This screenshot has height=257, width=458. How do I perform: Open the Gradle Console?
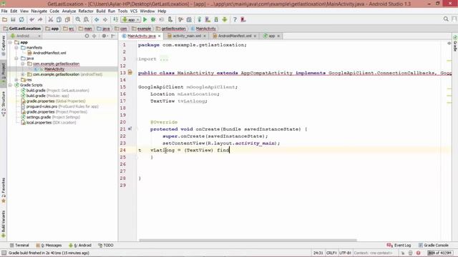click(434, 246)
